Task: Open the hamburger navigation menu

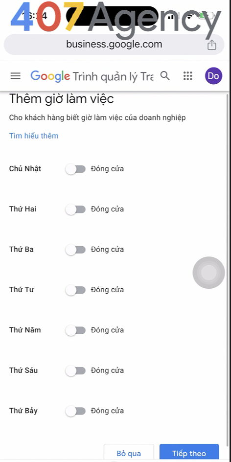Action: click(16, 76)
